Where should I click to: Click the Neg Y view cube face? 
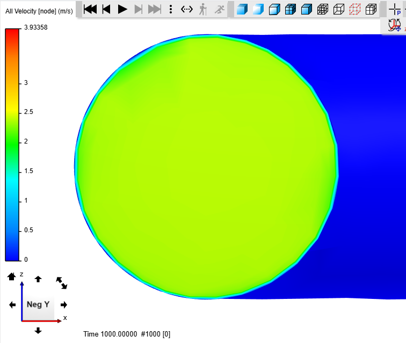(38, 304)
